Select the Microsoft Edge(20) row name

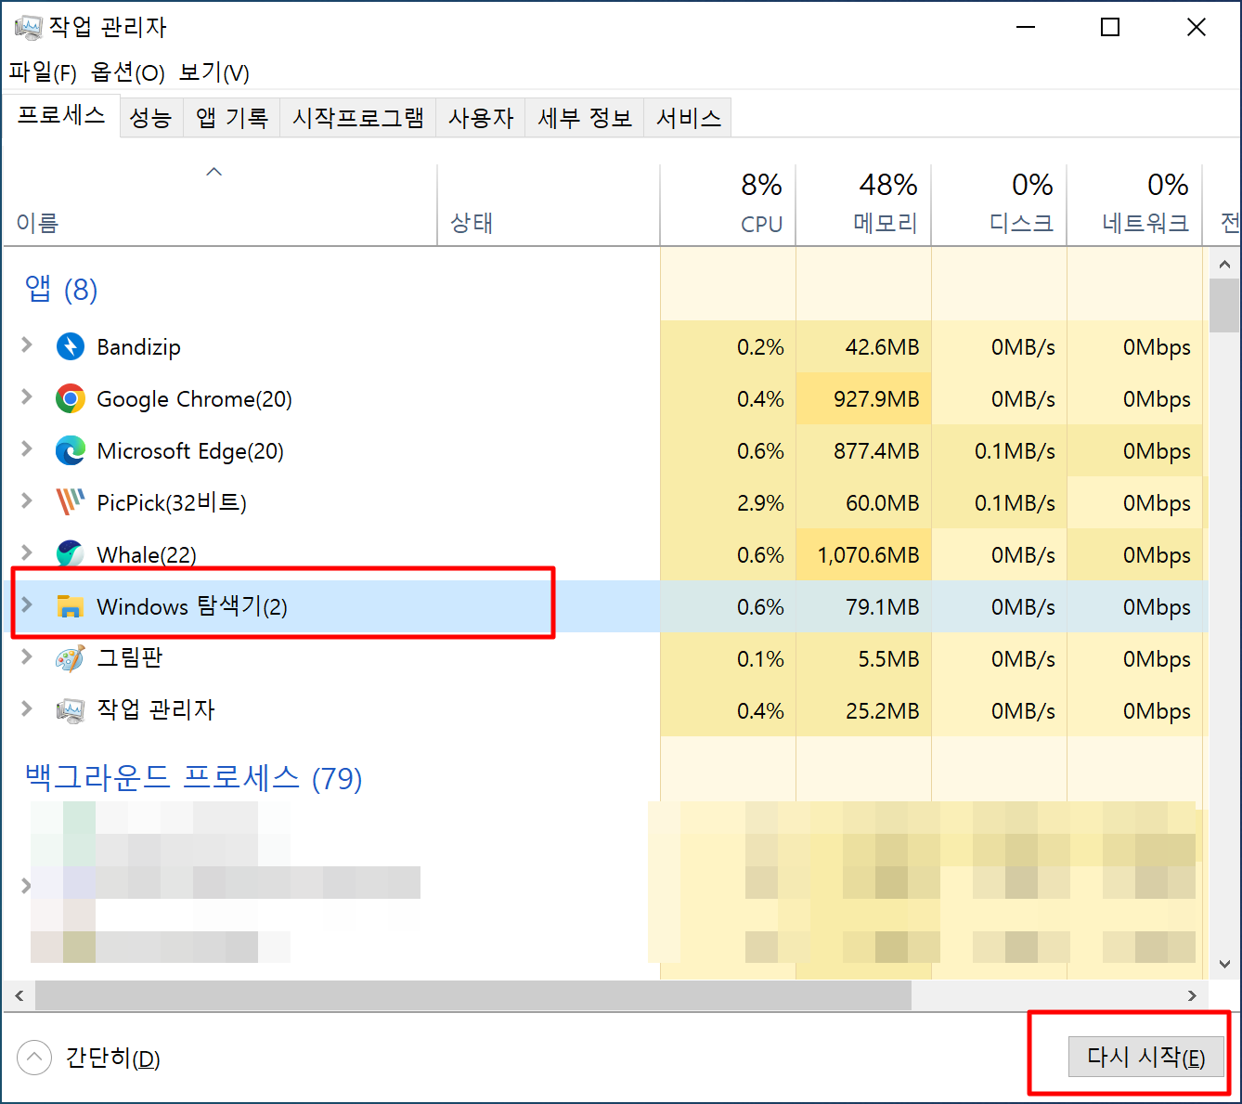(190, 451)
